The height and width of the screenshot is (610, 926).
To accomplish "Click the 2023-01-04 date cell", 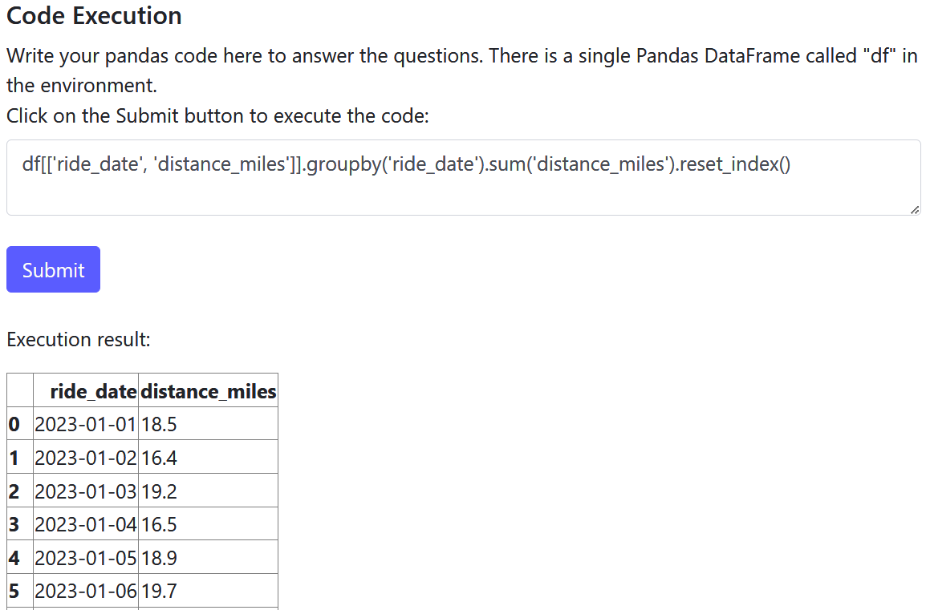I will pyautogui.click(x=86, y=524).
